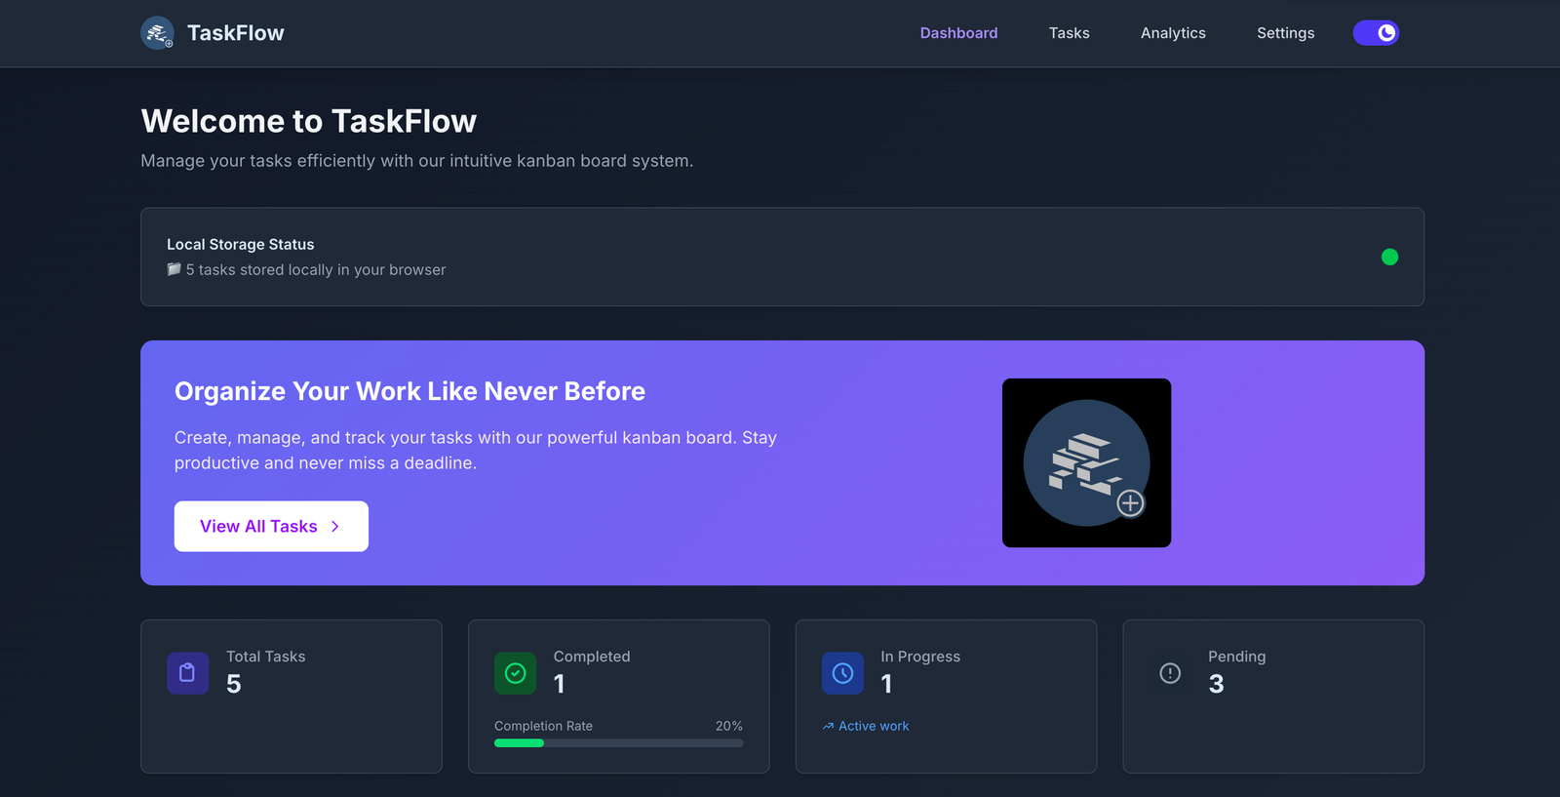Toggle the dark mode switch
Screen dimensions: 1560x797
[1376, 33]
